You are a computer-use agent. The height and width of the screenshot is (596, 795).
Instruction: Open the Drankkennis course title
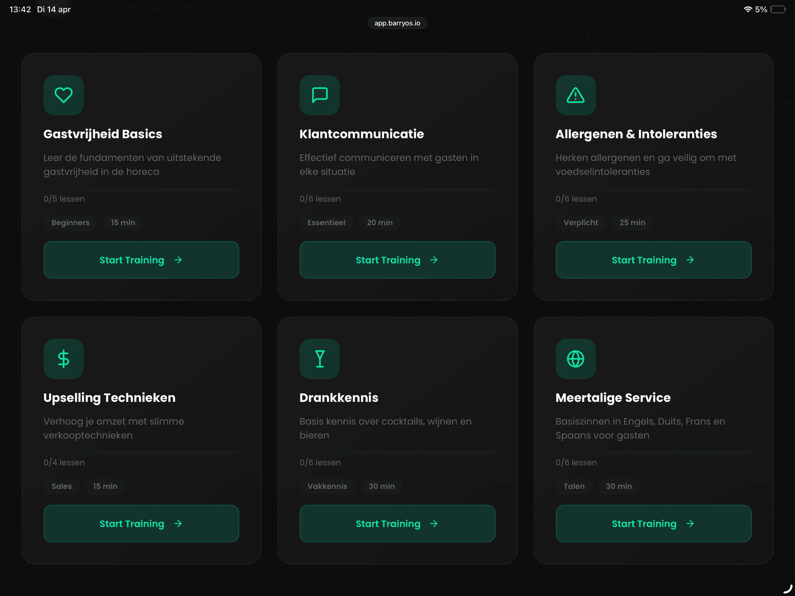pyautogui.click(x=338, y=398)
